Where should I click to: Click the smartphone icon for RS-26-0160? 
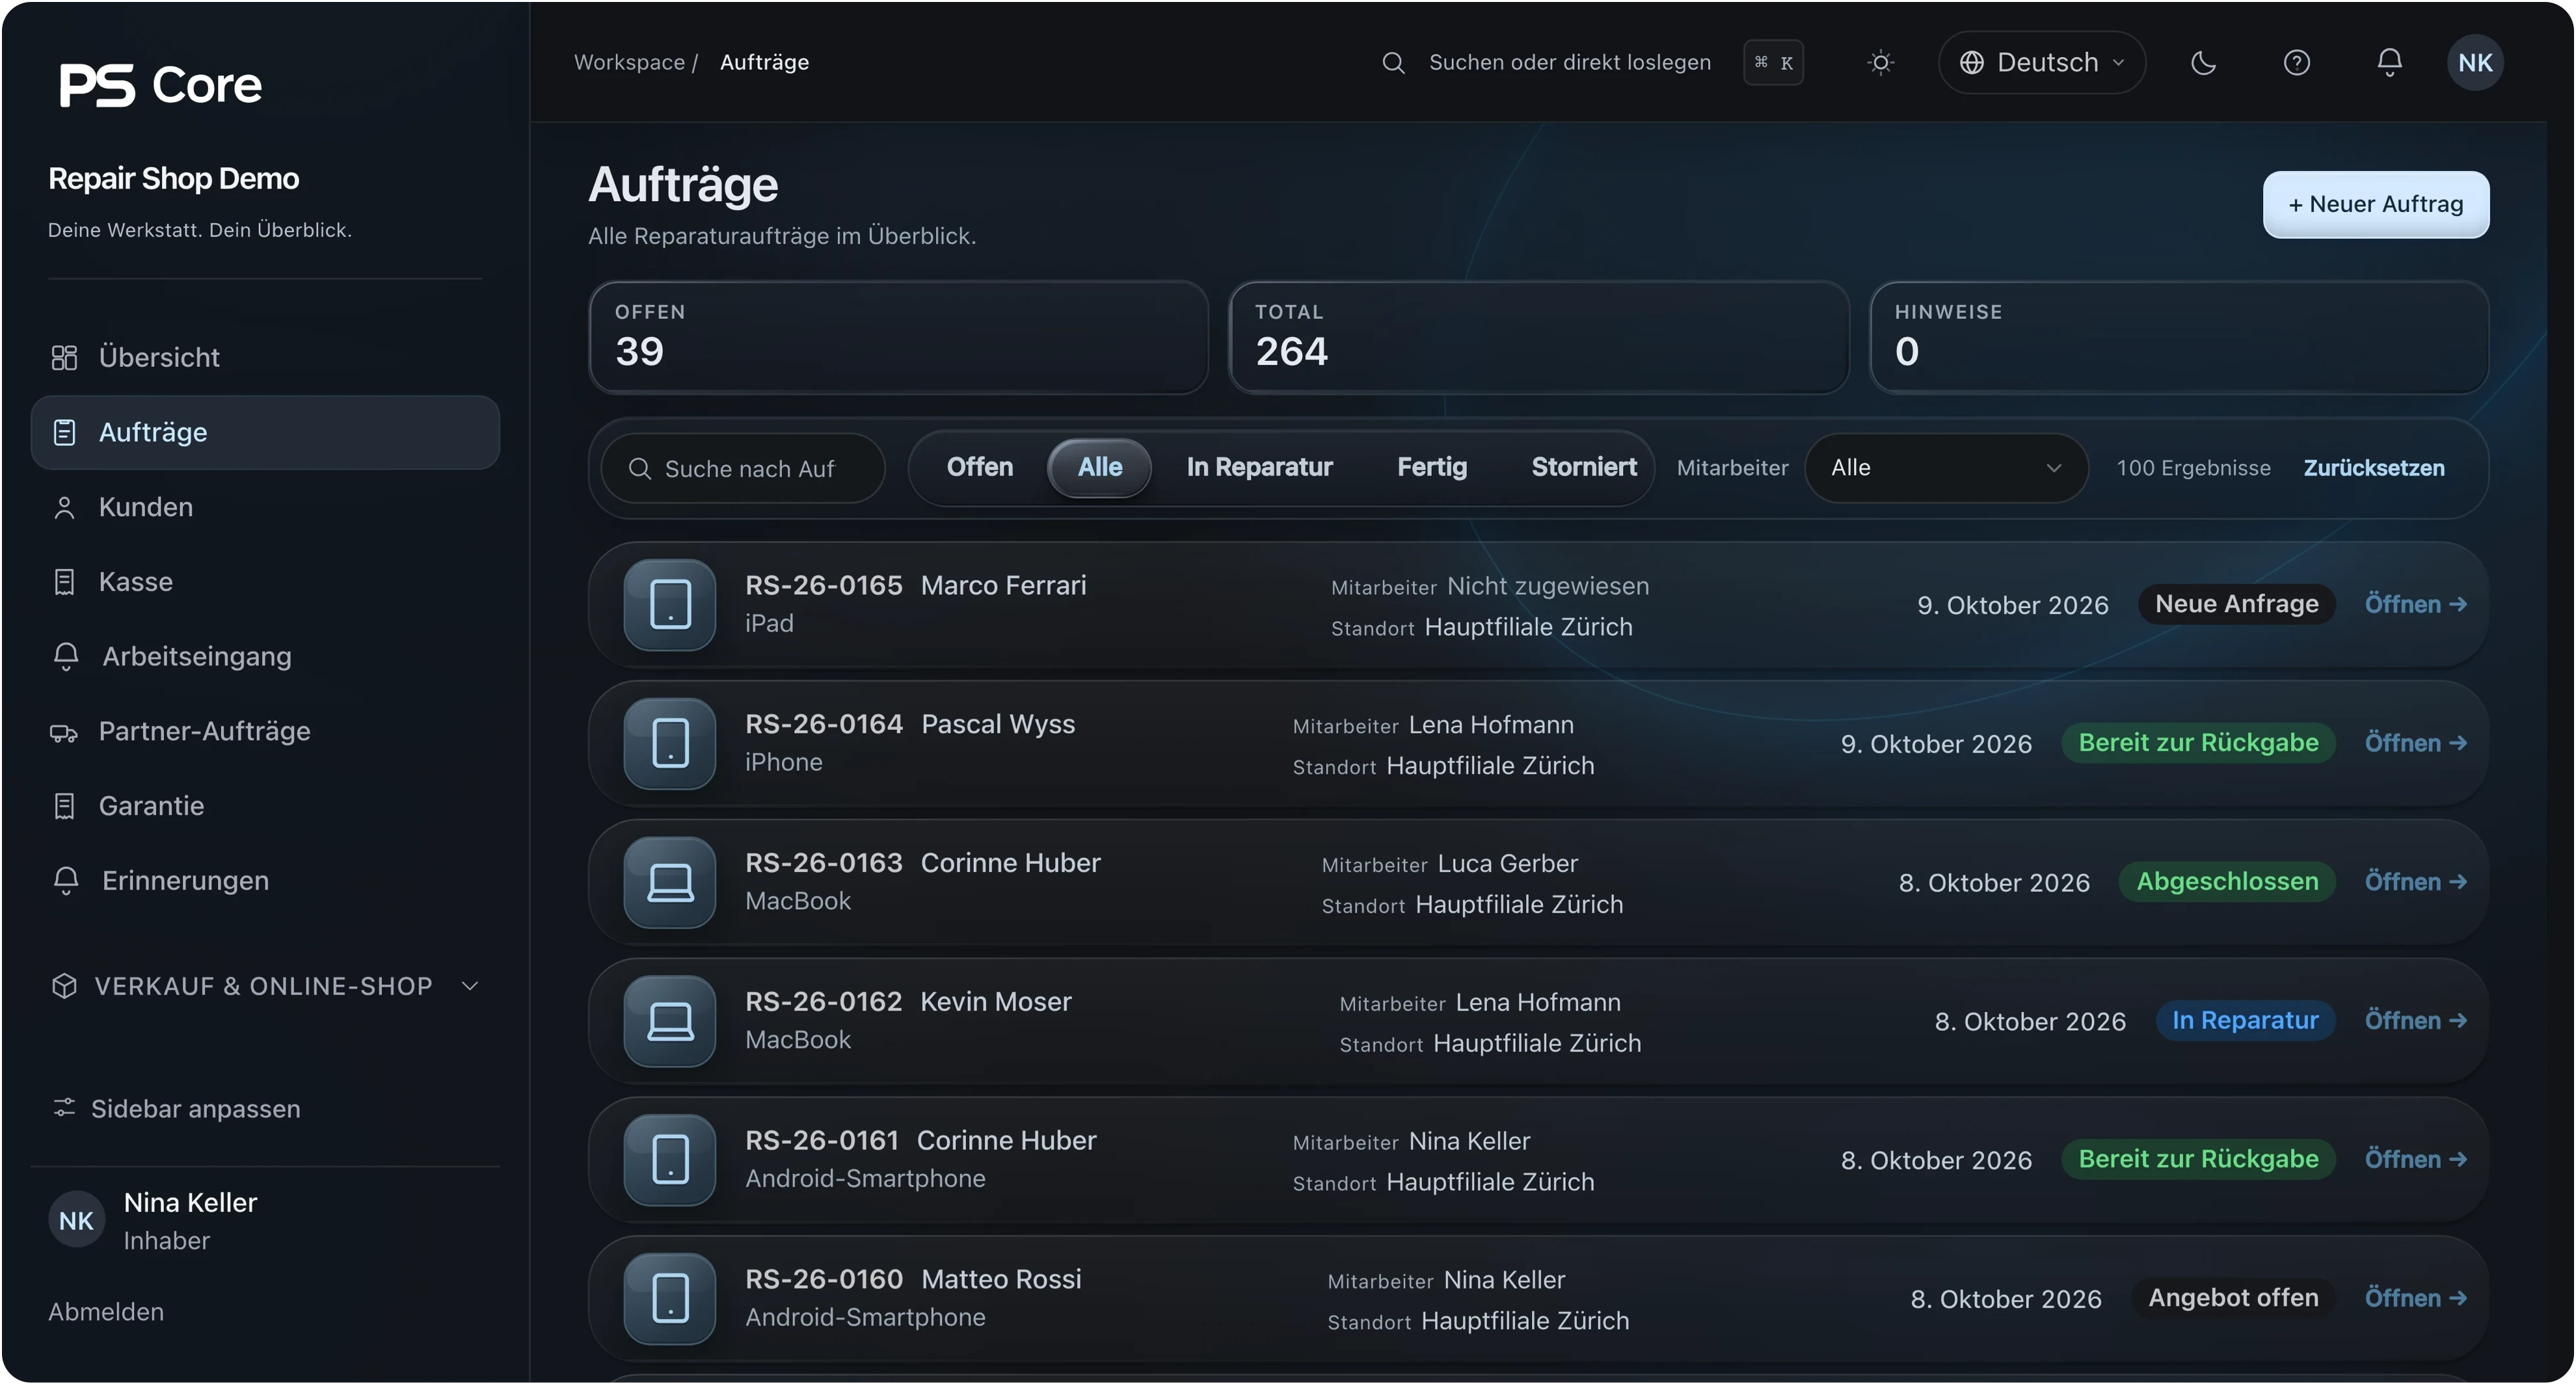pyautogui.click(x=669, y=1300)
